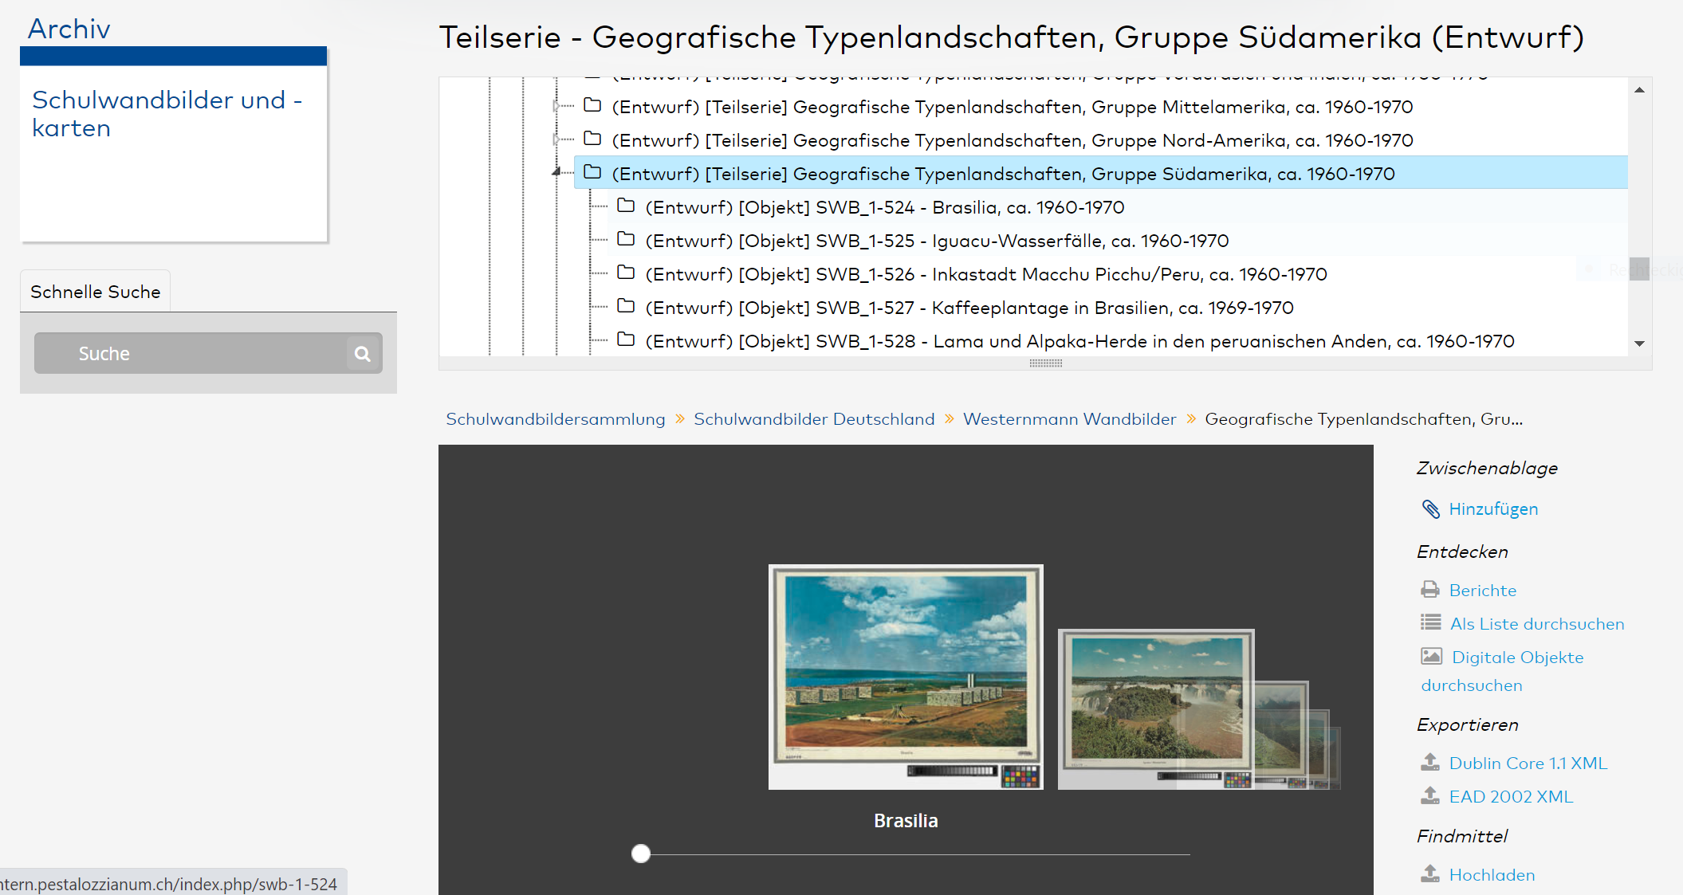This screenshot has width=1683, height=895.
Task: Click upload icon beside Hochladen
Action: [x=1430, y=874]
